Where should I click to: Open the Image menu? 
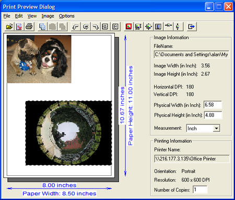tap(48, 16)
